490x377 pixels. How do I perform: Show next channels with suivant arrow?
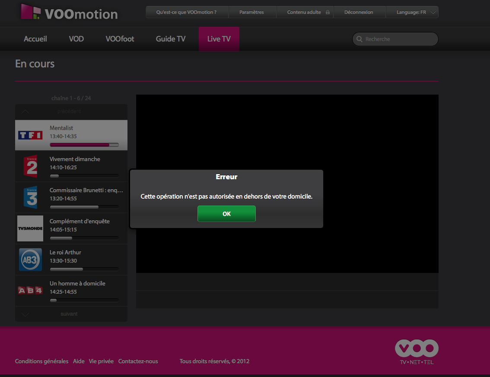(26, 314)
